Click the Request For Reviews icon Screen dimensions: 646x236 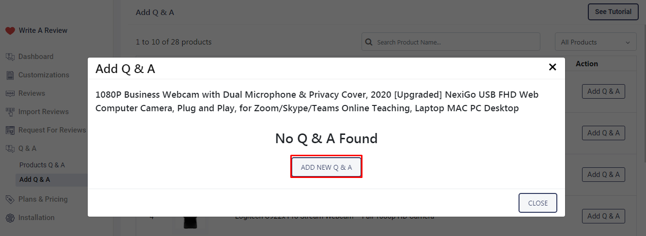pyautogui.click(x=10, y=130)
